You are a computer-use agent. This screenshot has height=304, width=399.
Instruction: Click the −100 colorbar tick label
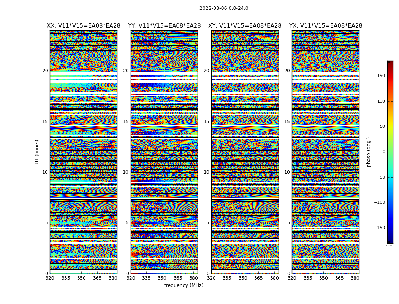(379, 203)
